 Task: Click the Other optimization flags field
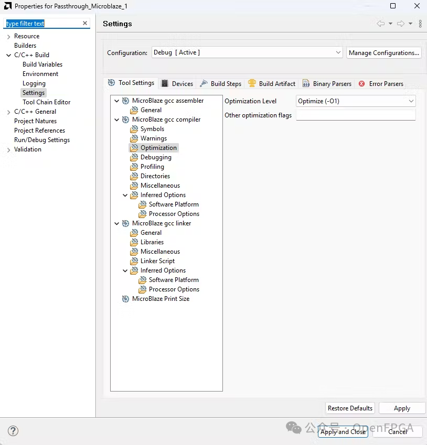[356, 115]
